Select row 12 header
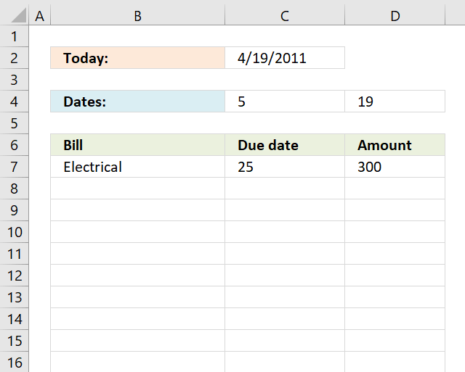The image size is (465, 372). [x=14, y=276]
